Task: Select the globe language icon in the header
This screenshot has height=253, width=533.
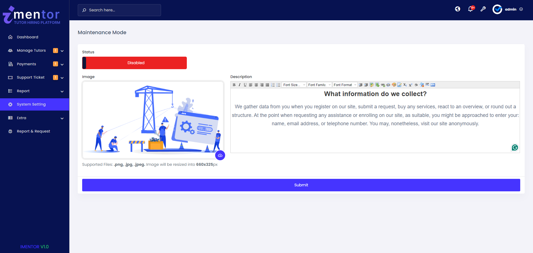Action: 457,9
